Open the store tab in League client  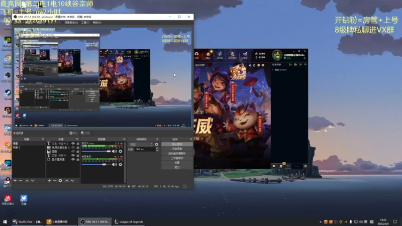point(245,55)
